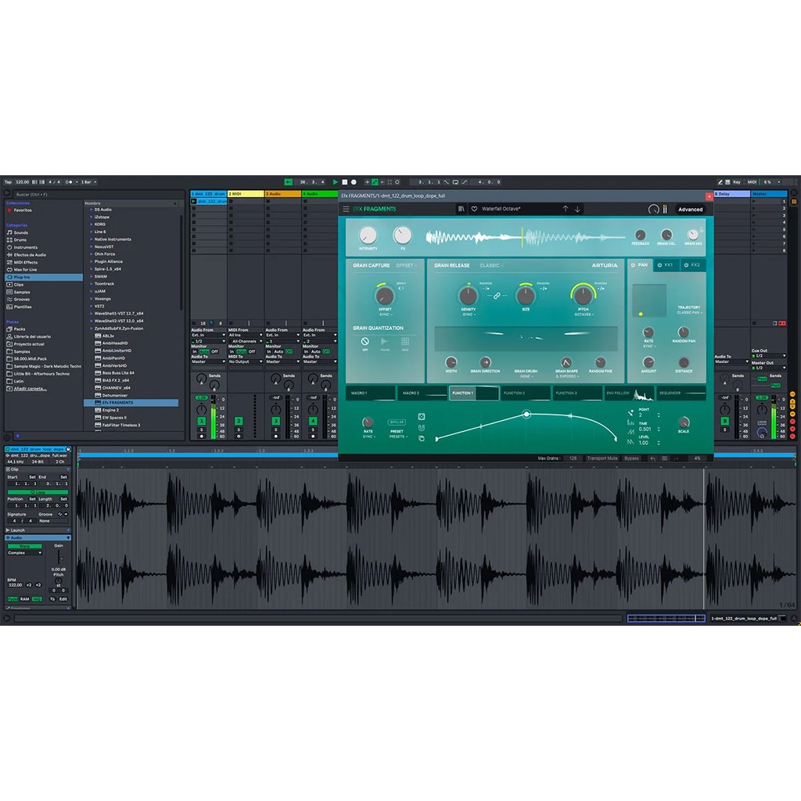Open Pitch Octaves dropdown

coord(584,314)
